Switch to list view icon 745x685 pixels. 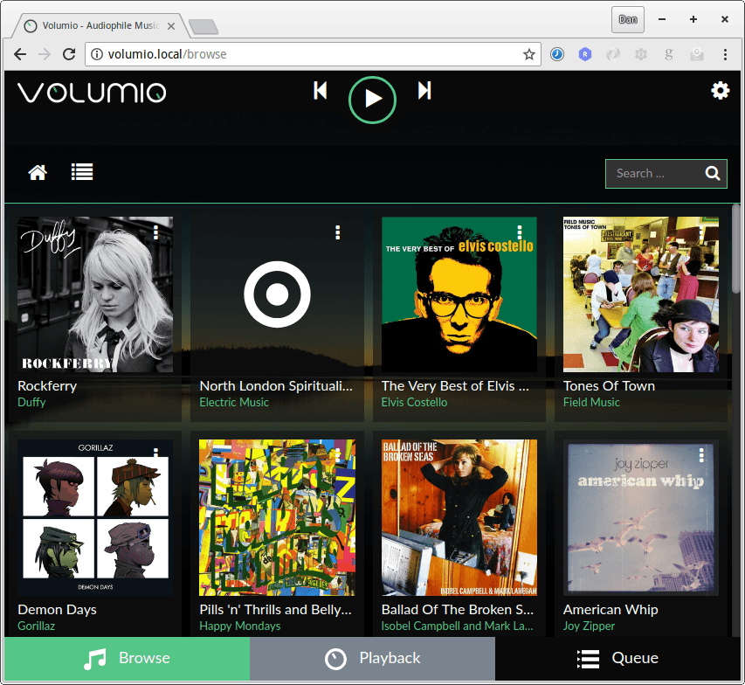pos(82,173)
